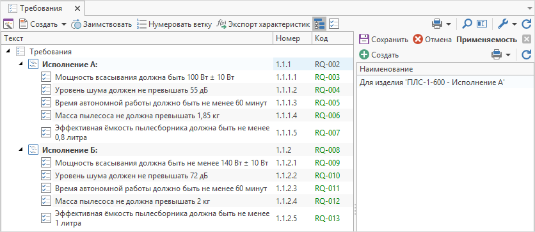This screenshot has width=535, height=232.
Task: Click the magnifier search icon
Action: [x=467, y=24]
